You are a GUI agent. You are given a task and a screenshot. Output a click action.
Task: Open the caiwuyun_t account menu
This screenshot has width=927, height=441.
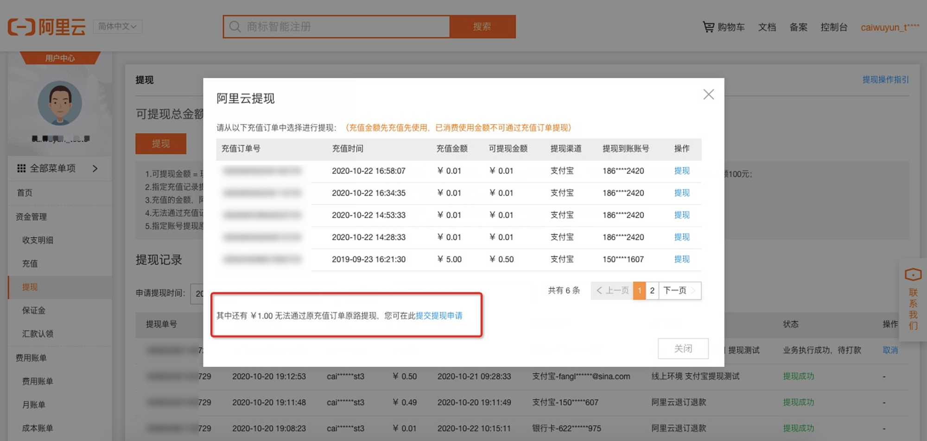click(890, 27)
